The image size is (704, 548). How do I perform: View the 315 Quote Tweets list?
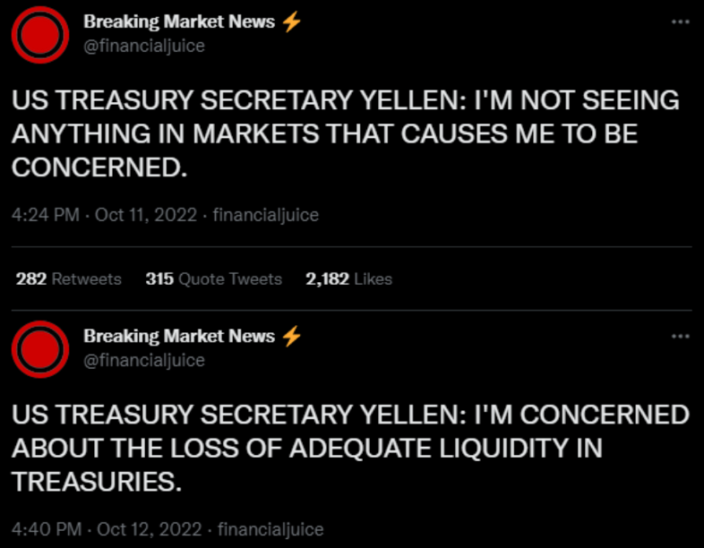coord(214,279)
